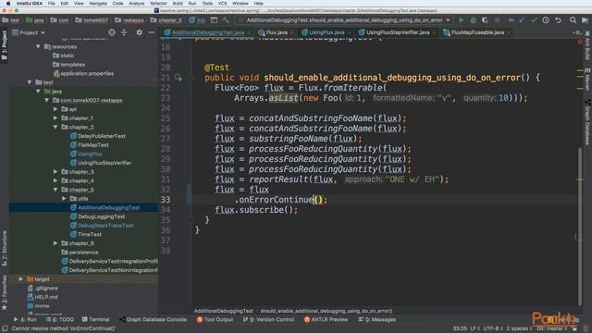592x333 pixels.
Task: Click the run gutter icon at line 21
Action: click(178, 78)
